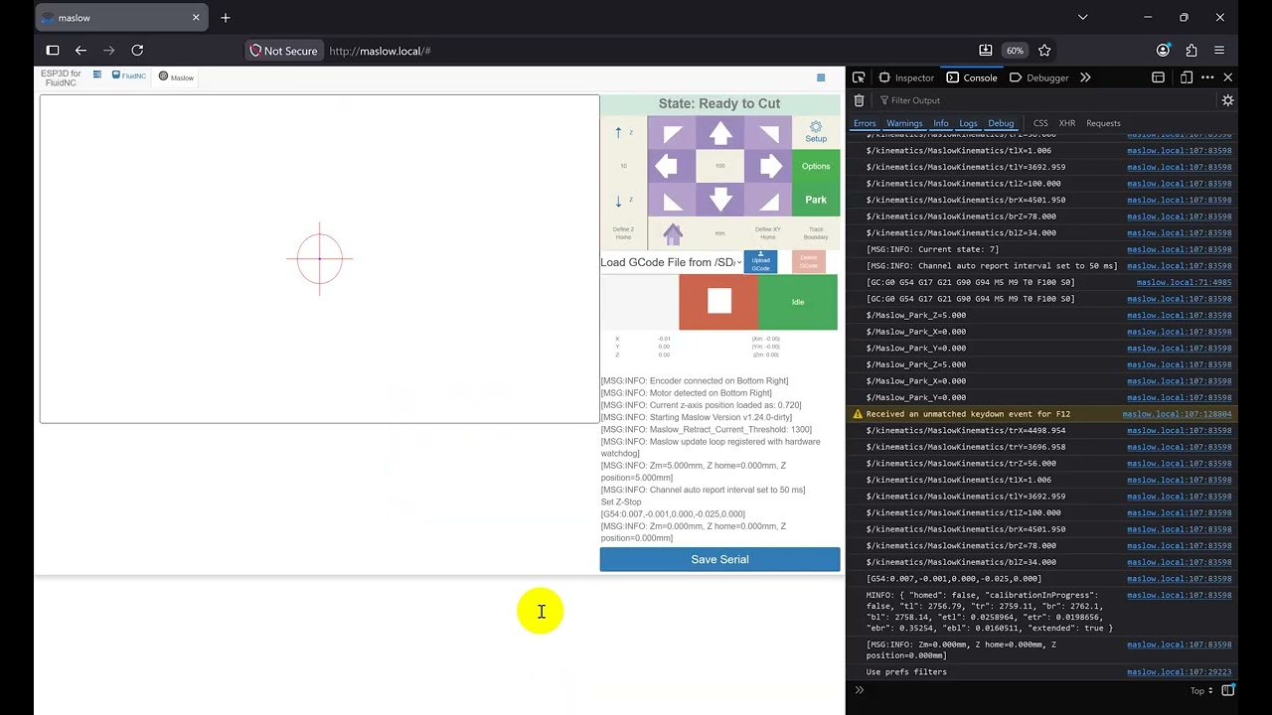The height and width of the screenshot is (715, 1272).
Task: Jog diagonally up-right
Action: 768,133
